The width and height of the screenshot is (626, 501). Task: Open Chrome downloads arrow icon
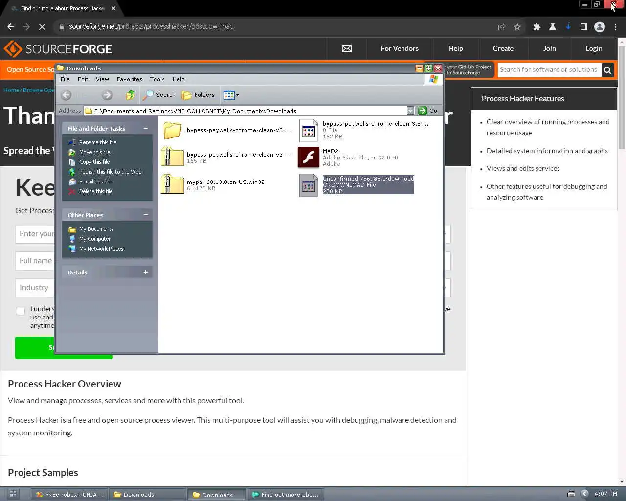(x=568, y=27)
